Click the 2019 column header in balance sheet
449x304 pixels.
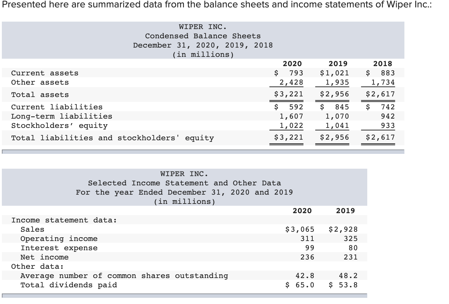click(x=338, y=64)
